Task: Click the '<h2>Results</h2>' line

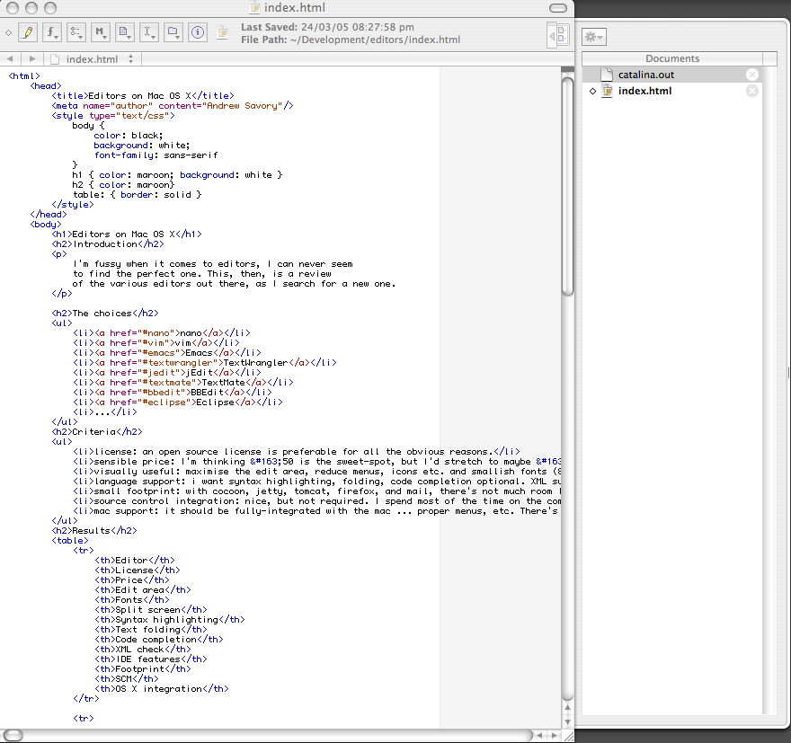Action: [x=94, y=531]
